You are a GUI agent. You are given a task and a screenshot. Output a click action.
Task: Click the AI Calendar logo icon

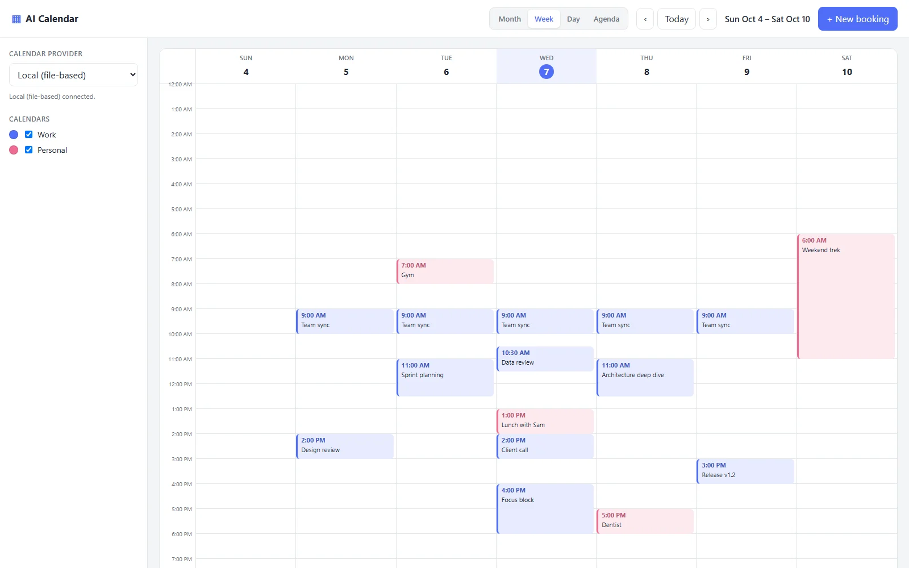point(16,19)
